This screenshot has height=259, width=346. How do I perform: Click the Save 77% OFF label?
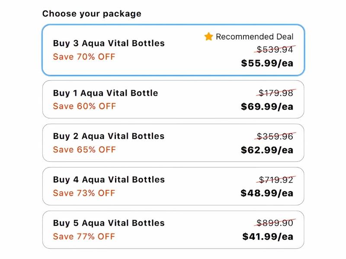pos(84,237)
